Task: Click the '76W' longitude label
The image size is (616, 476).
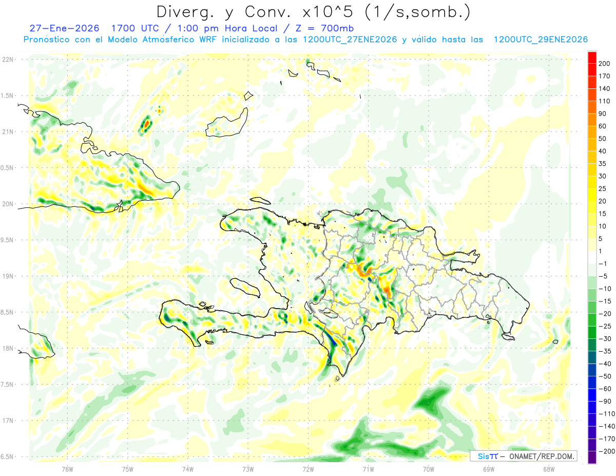Action: click(x=67, y=469)
